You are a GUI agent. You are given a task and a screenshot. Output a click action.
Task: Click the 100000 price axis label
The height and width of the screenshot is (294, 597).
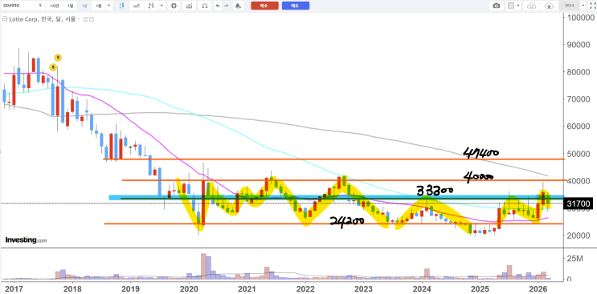(581, 17)
